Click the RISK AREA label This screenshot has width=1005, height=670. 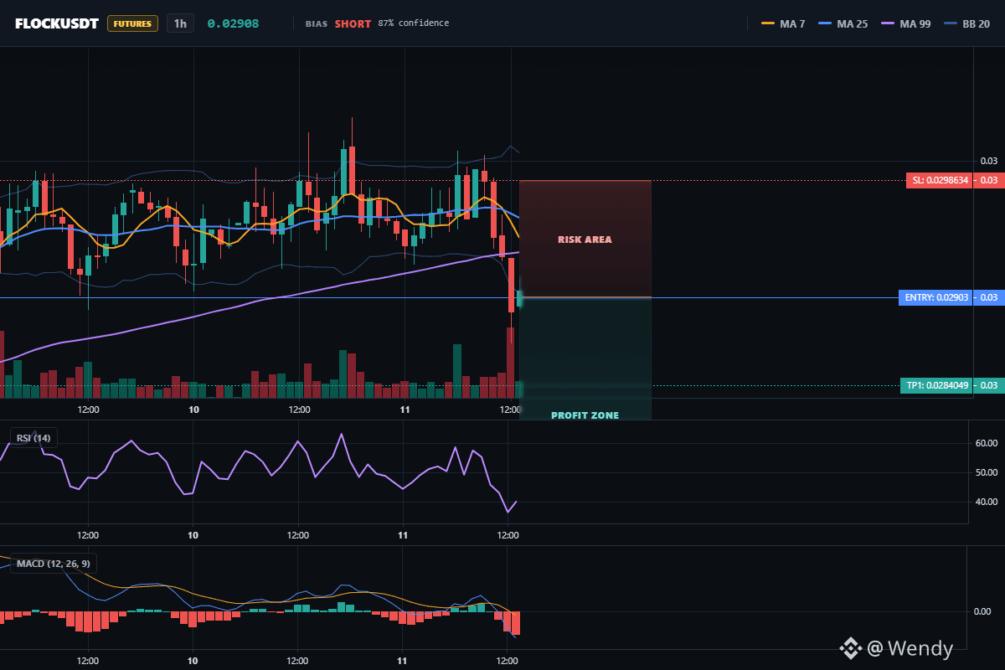click(585, 240)
